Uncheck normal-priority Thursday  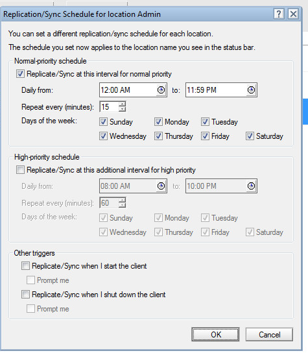point(158,136)
